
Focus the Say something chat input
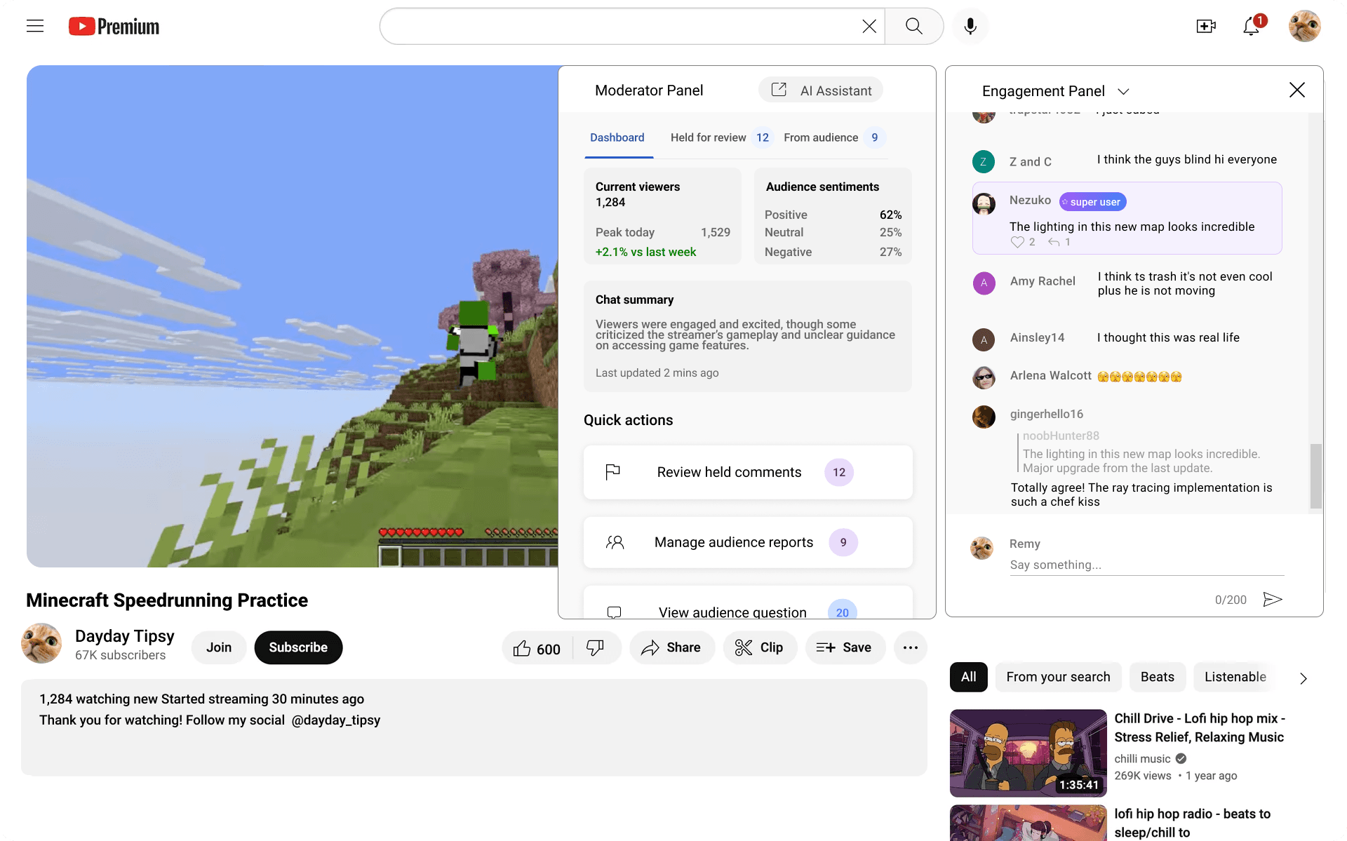pyautogui.click(x=1146, y=565)
